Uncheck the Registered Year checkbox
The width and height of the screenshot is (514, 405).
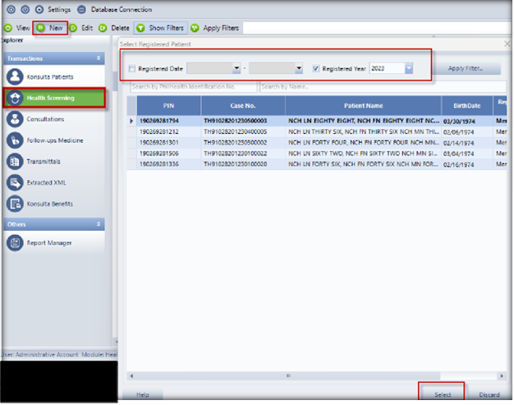pyautogui.click(x=317, y=69)
